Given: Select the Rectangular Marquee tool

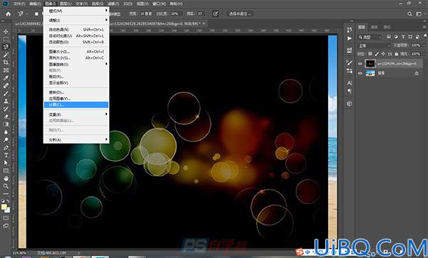Looking at the screenshot, I should tap(6, 39).
